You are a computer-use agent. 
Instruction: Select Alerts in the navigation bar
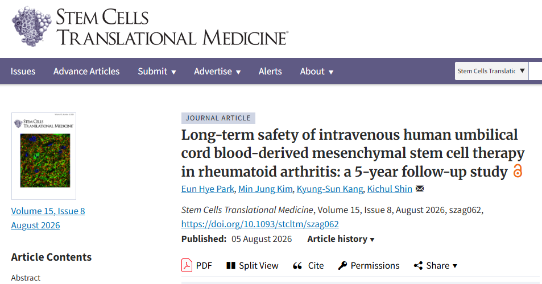(x=270, y=72)
